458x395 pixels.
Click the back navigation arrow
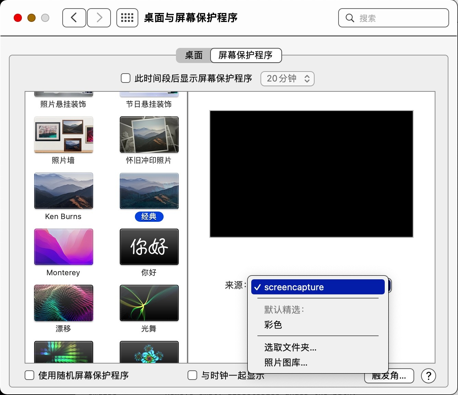pyautogui.click(x=74, y=18)
